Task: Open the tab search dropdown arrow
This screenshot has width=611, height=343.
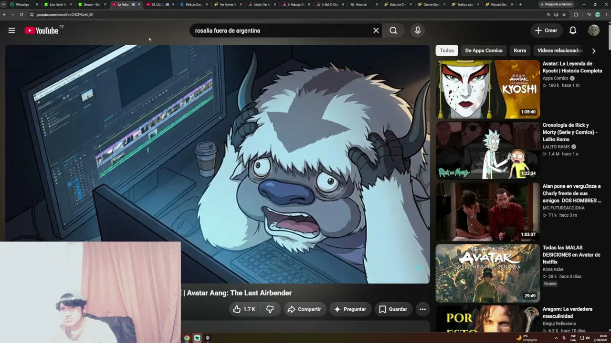Action: point(4,4)
